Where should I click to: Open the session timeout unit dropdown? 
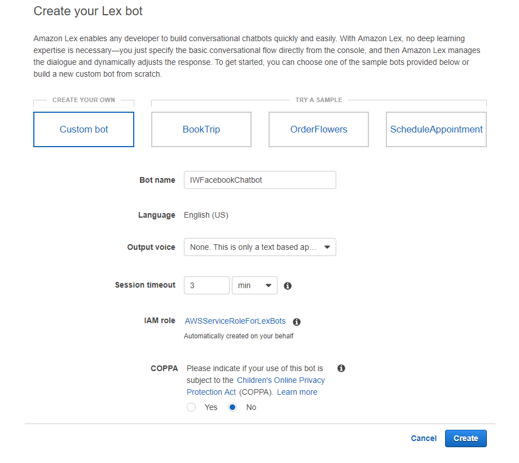pos(254,285)
